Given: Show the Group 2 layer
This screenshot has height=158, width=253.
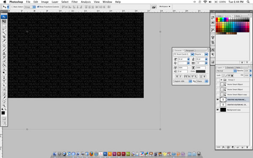Looking at the screenshot, I should (x=218, y=80).
